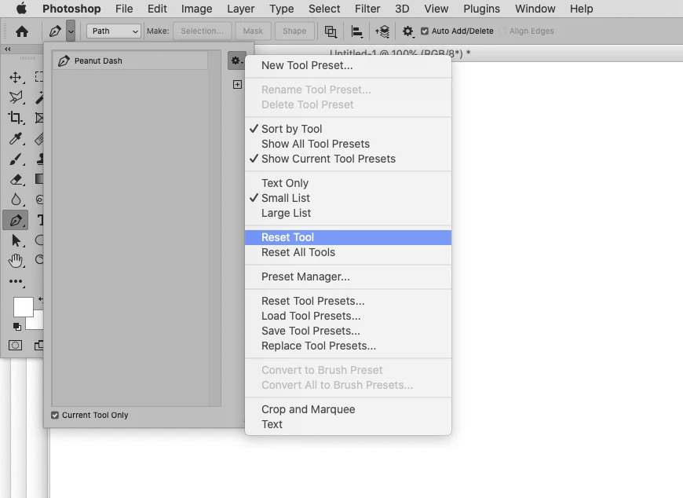Choose Replace Tool Presets...
Image resolution: width=683 pixels, height=498 pixels.
pos(348,346)
